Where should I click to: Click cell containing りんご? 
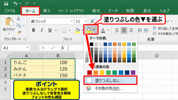tap(27, 62)
